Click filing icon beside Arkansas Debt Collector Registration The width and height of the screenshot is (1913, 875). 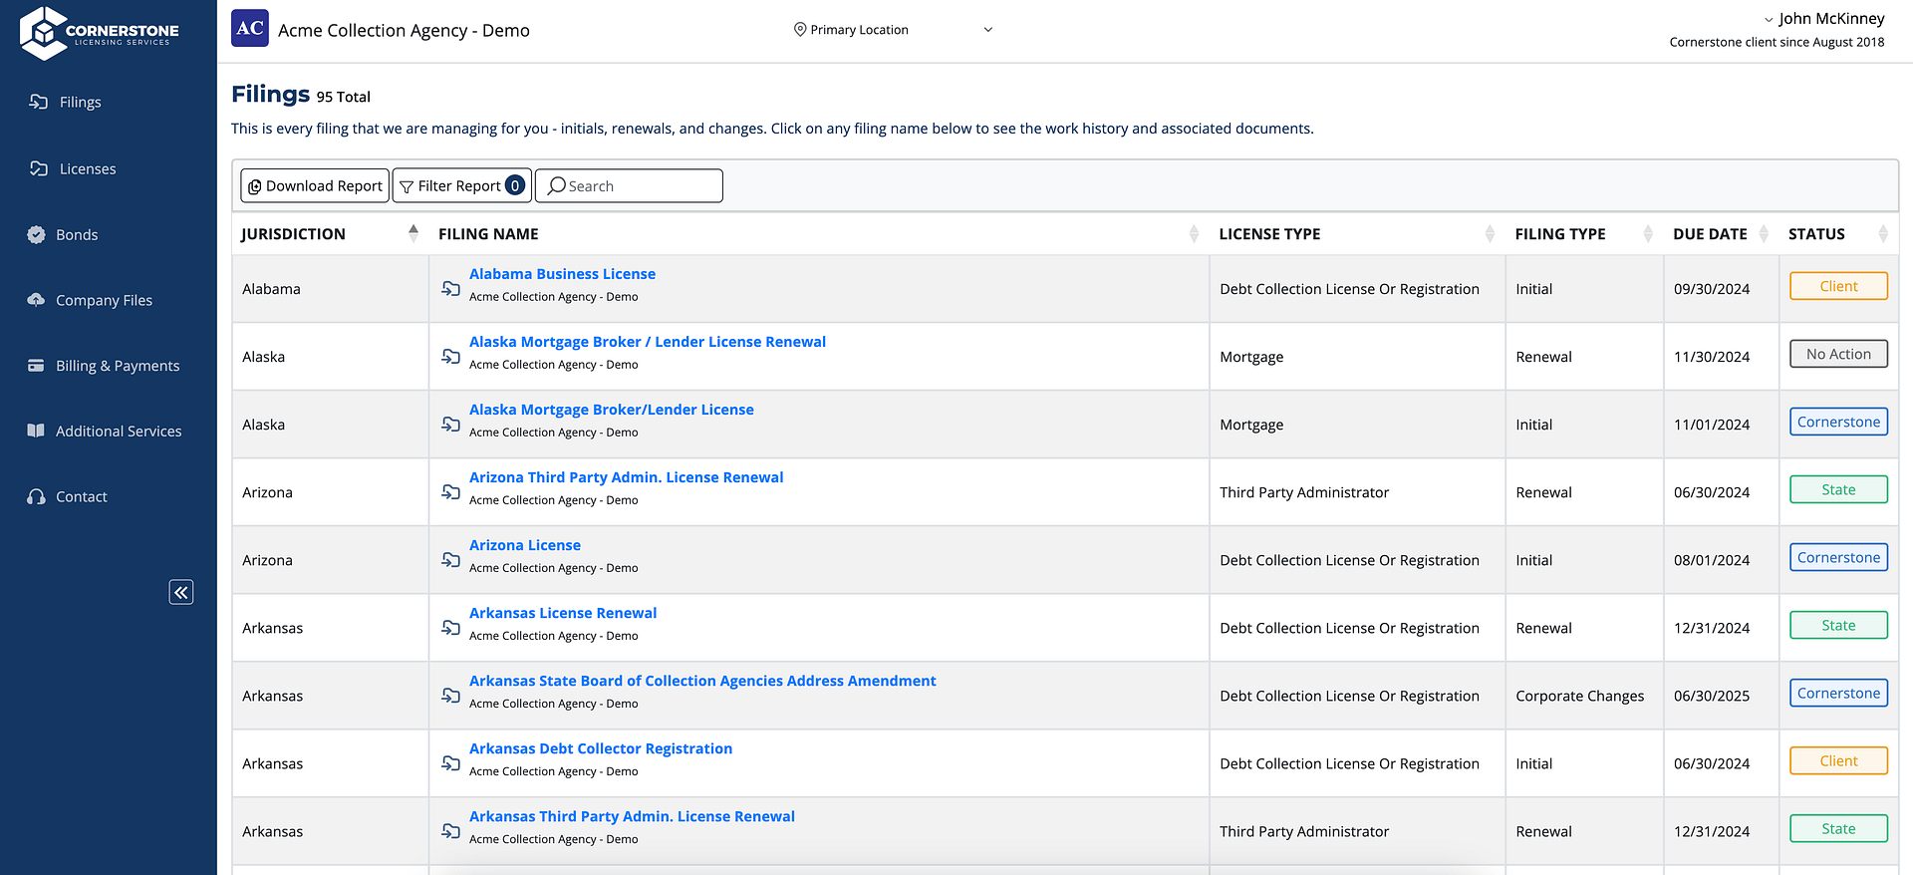click(x=450, y=762)
